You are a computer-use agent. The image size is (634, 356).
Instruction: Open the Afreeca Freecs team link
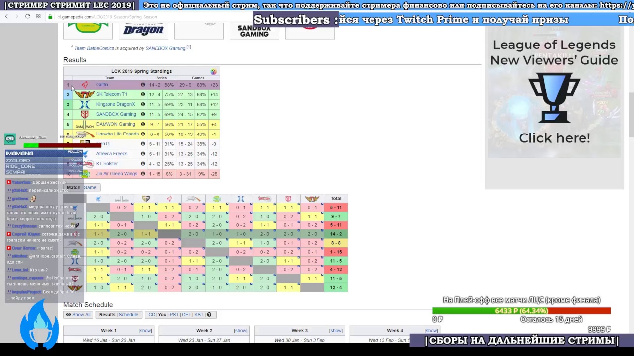[x=111, y=154]
